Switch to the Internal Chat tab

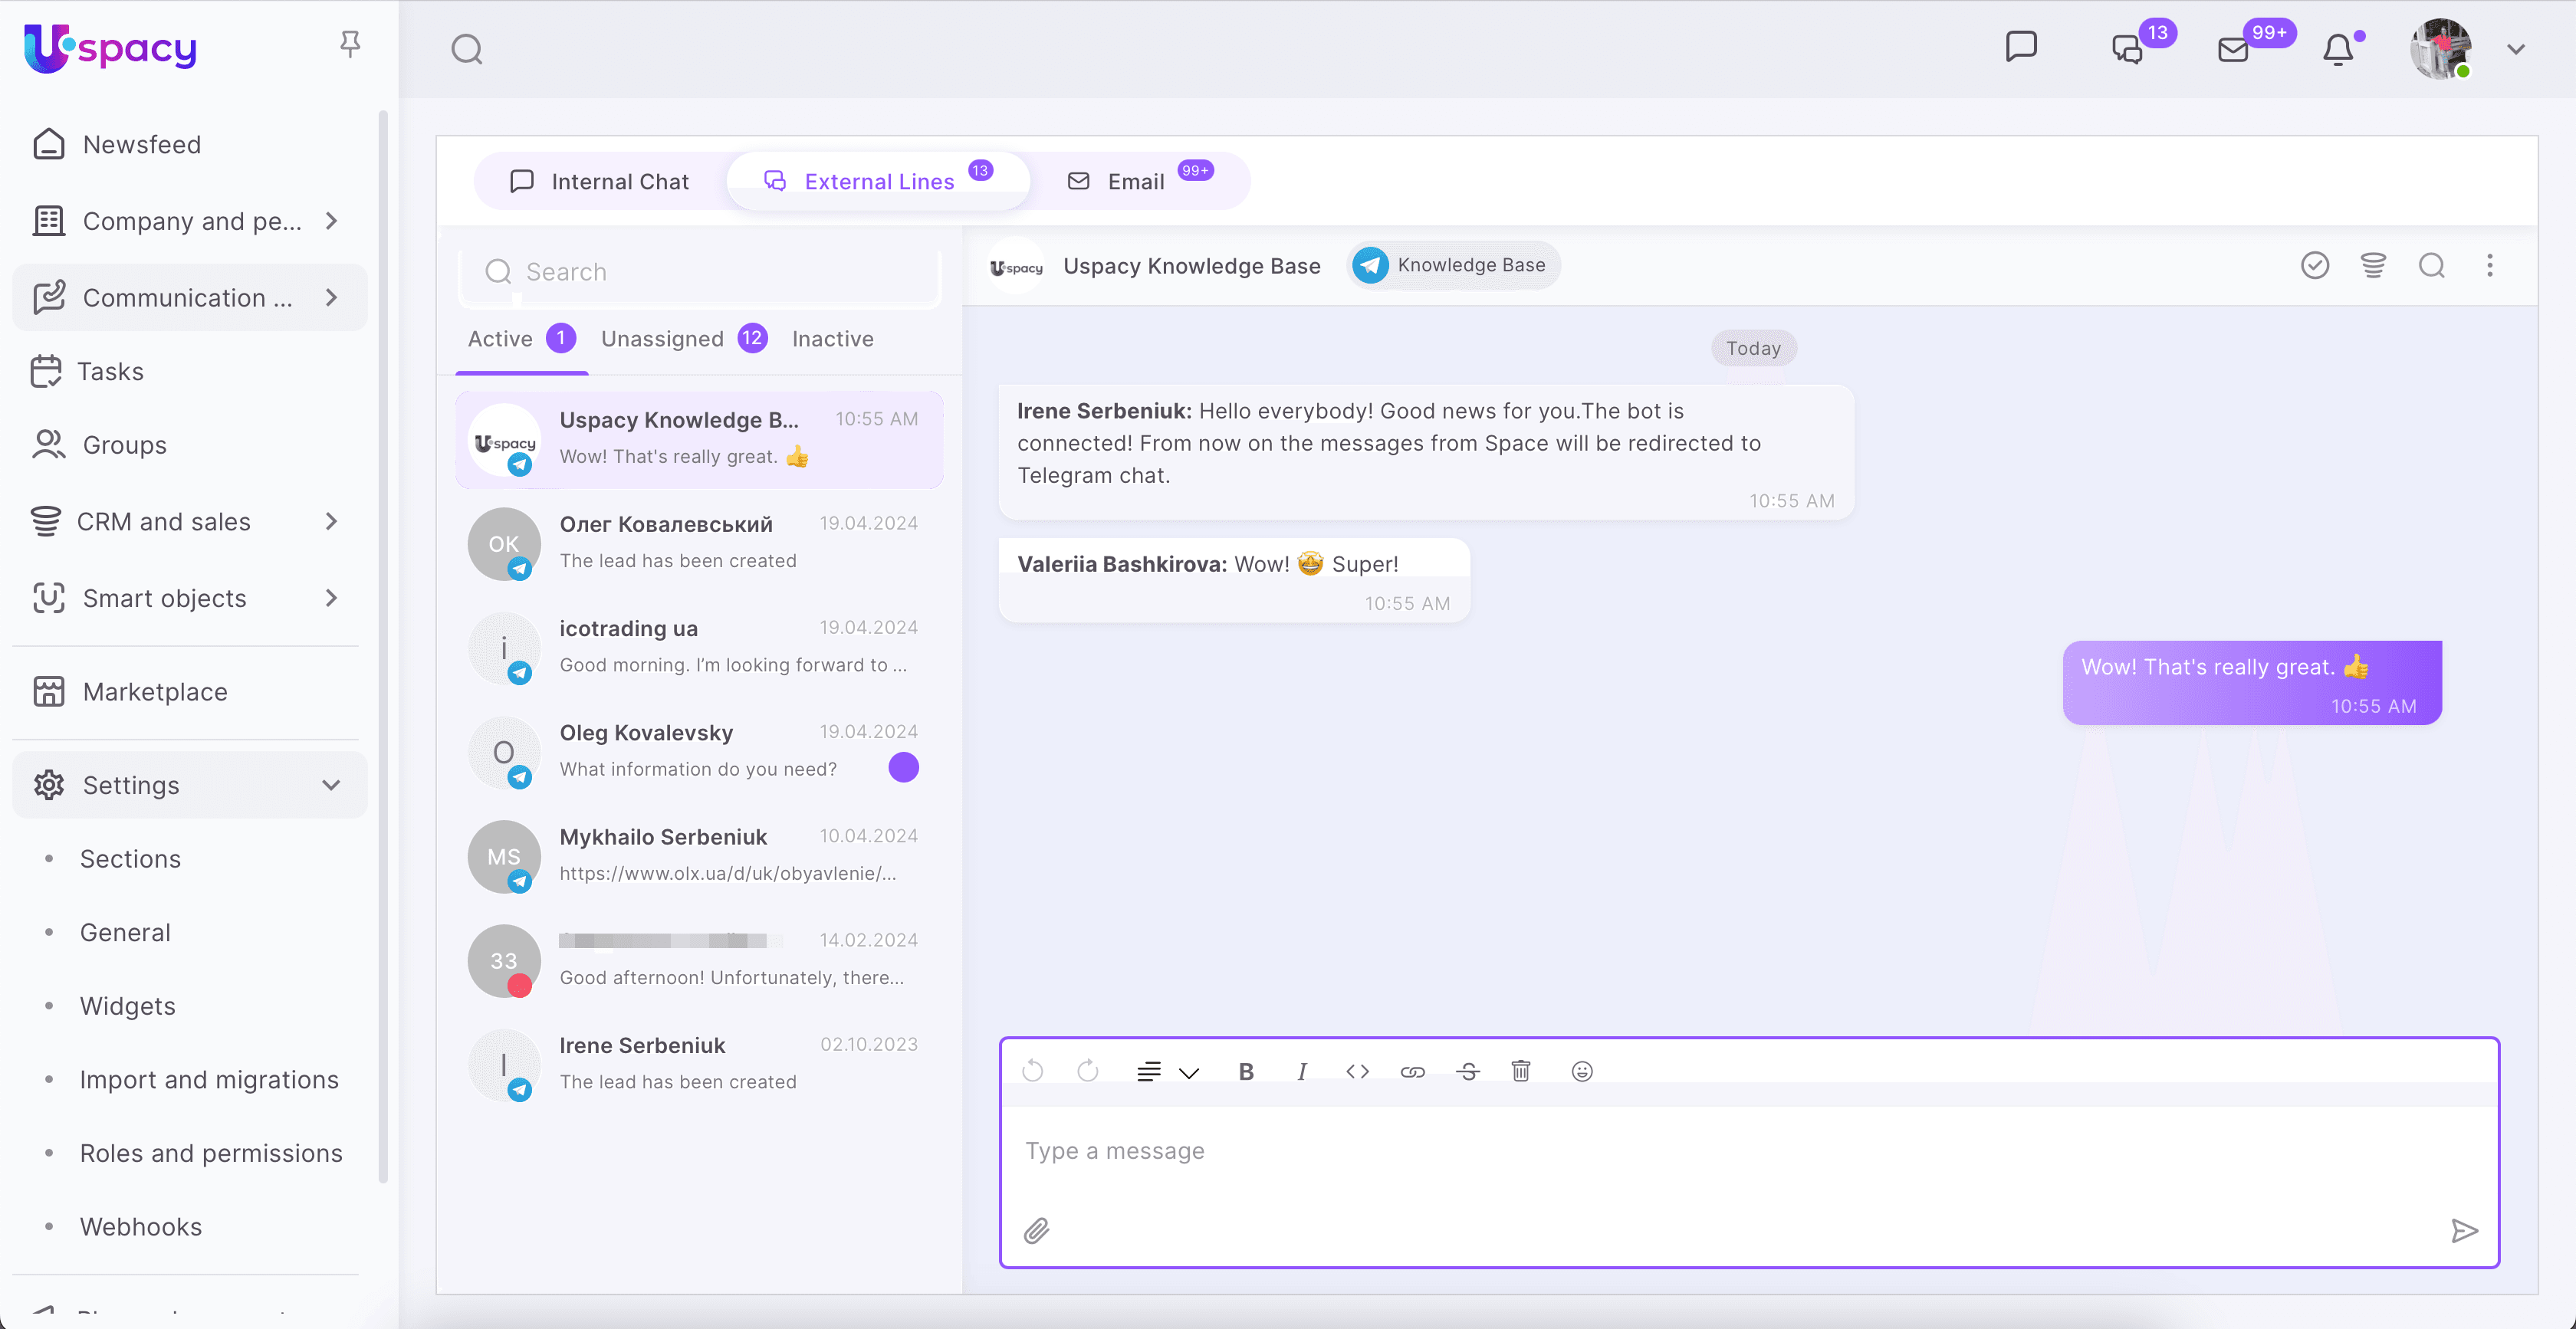point(601,181)
